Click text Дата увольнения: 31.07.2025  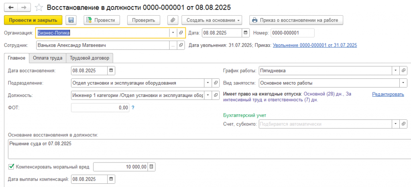(x=220, y=45)
